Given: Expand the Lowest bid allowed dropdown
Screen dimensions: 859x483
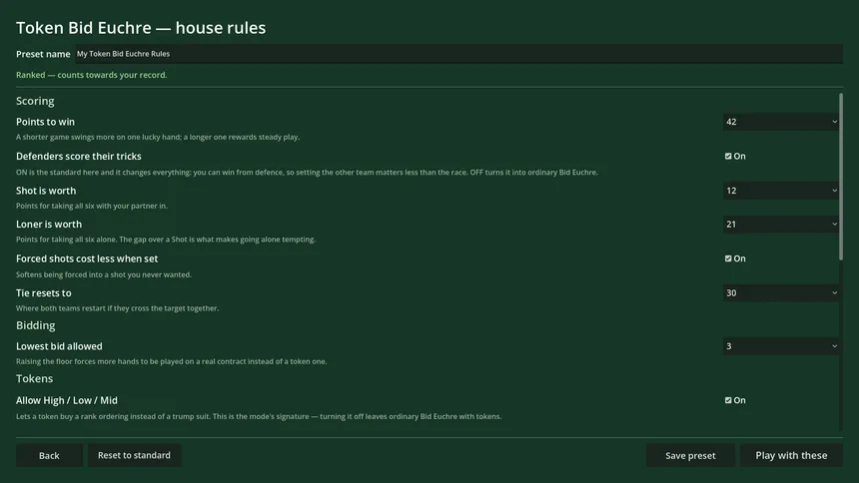Looking at the screenshot, I should 781,346.
